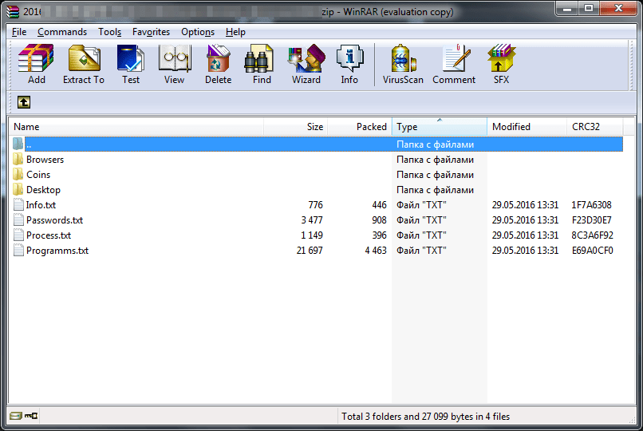
Task: Click packed value 4 463
Action: tap(376, 251)
